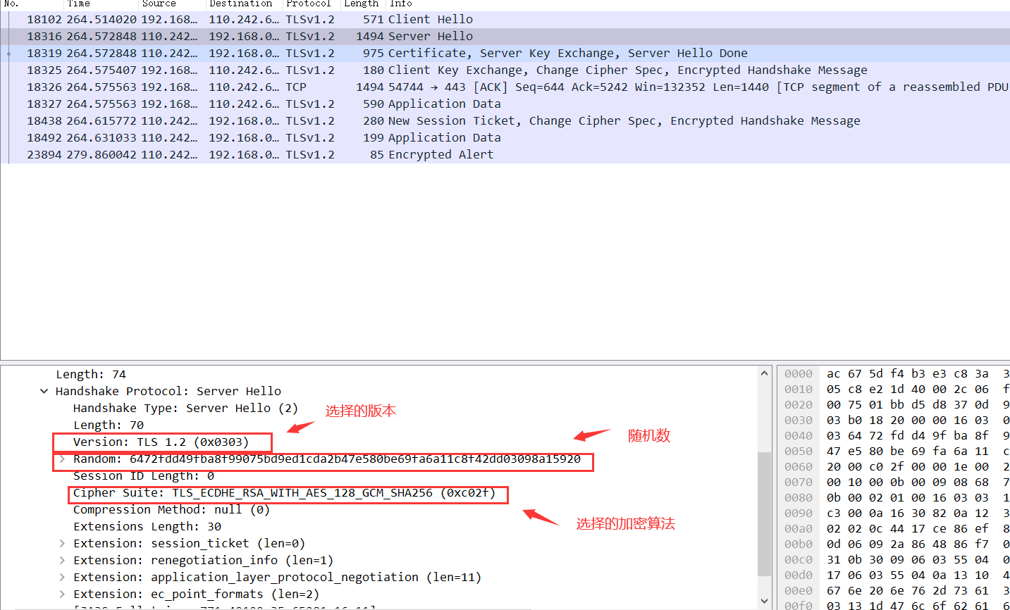Select hex offset 0060 row
The height and width of the screenshot is (610, 1010).
coord(894,467)
